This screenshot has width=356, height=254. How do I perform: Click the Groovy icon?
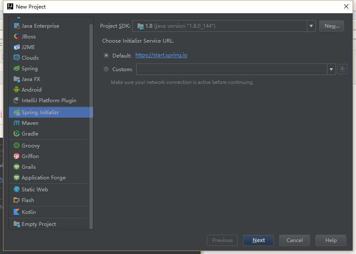pos(17,145)
